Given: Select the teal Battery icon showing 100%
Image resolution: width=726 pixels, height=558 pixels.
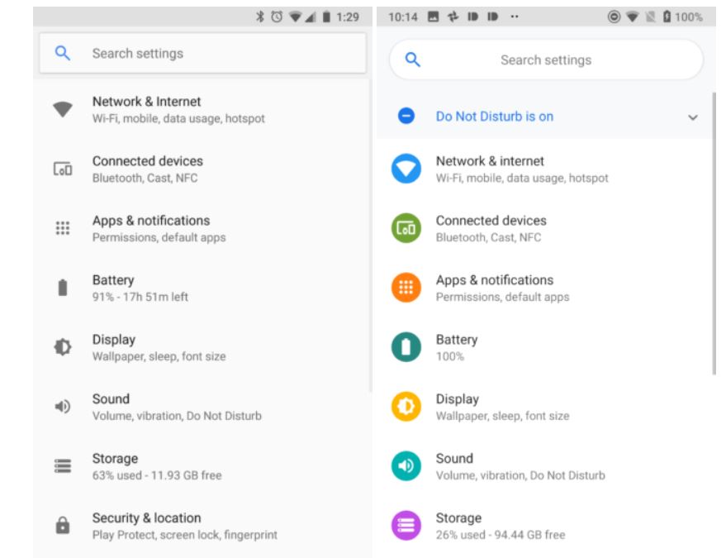Looking at the screenshot, I should [x=406, y=347].
